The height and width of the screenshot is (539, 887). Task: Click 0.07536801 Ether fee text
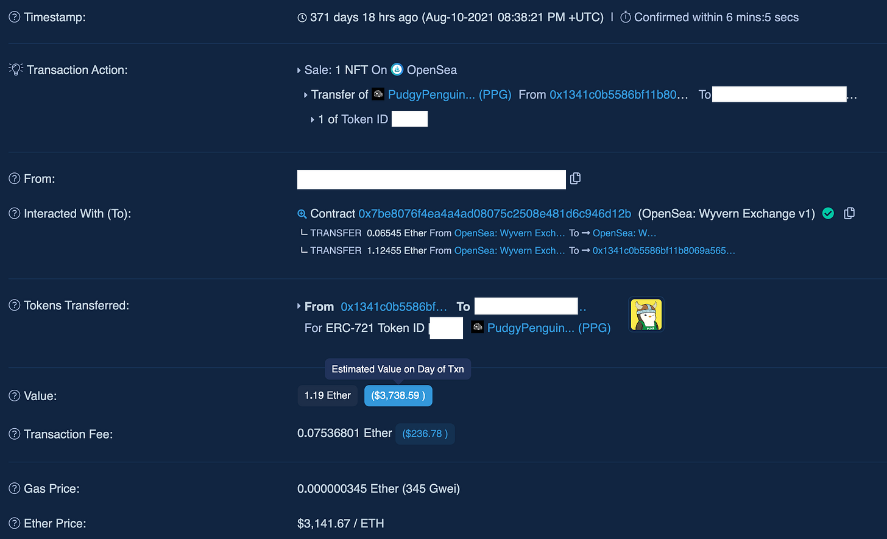[345, 433]
